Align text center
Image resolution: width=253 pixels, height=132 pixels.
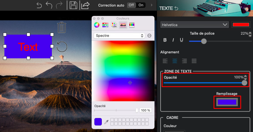[175, 61]
